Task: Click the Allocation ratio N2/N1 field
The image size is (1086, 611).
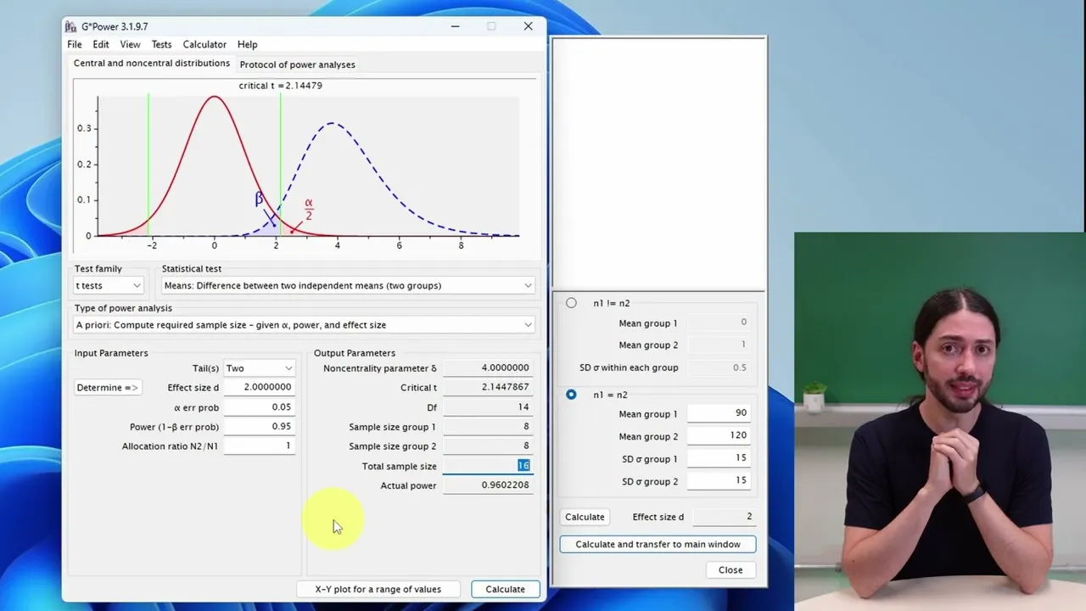Action: click(x=260, y=446)
